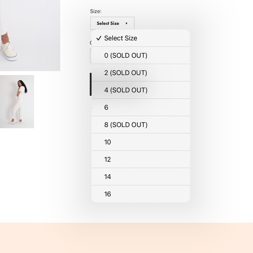Select size 4 (SOLD OUT)
The image size is (253, 253).
[141, 90]
